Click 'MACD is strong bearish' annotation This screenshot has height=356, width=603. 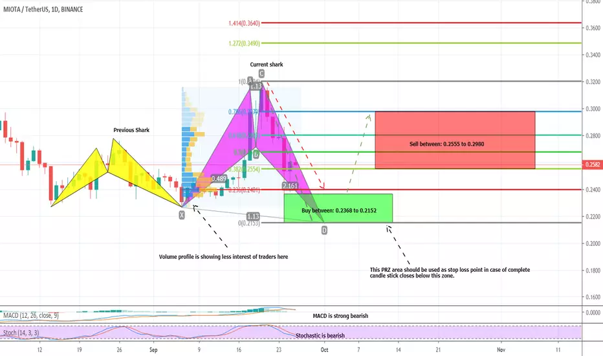click(x=340, y=316)
